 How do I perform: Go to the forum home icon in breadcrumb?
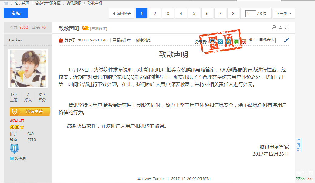coord(6,3)
